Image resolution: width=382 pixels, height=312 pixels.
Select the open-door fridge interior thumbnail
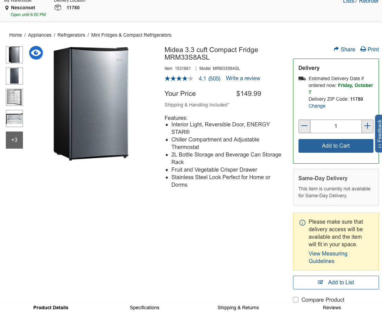14,97
